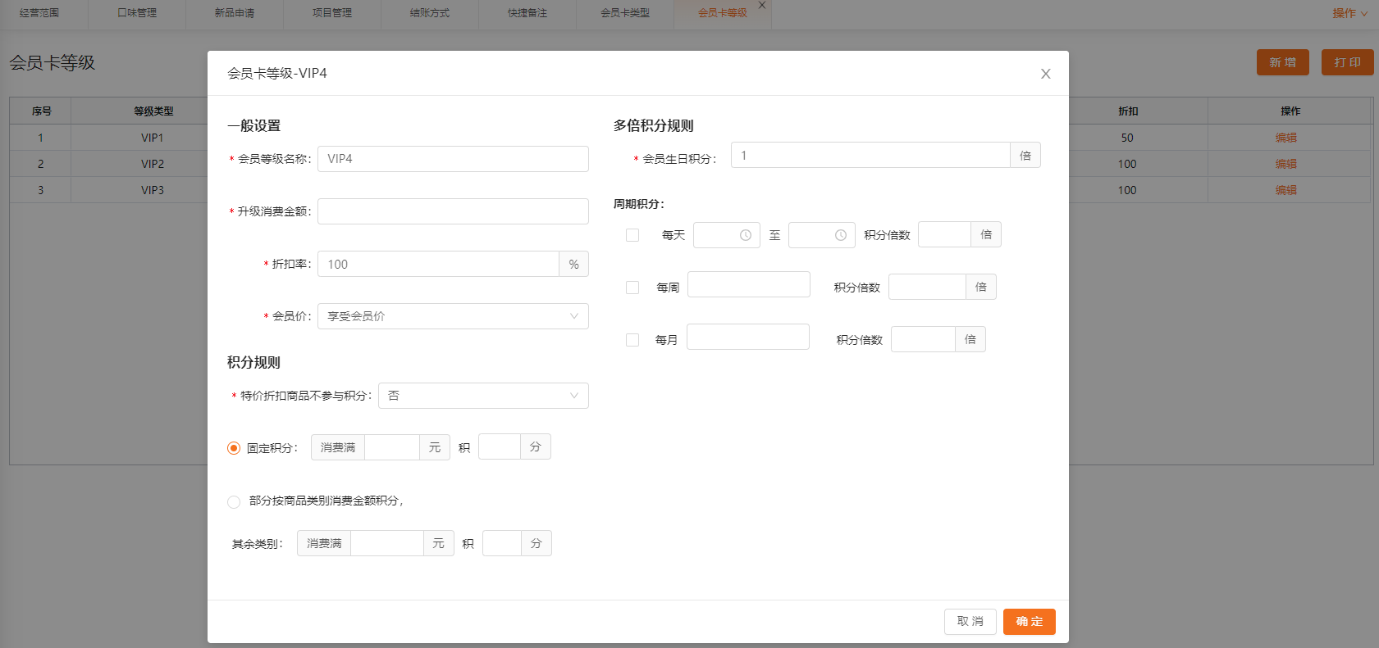This screenshot has height=648, width=1379.
Task: Click the 每周 day selection field
Action: tap(749, 284)
